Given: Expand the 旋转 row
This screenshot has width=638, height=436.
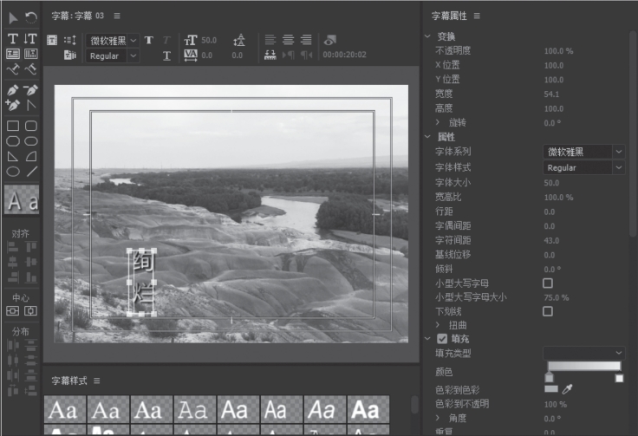Looking at the screenshot, I should pos(438,122).
